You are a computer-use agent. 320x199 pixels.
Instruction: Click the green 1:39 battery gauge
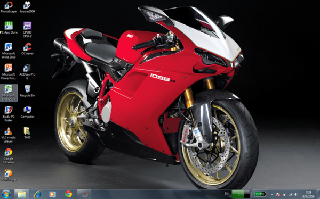(241, 194)
